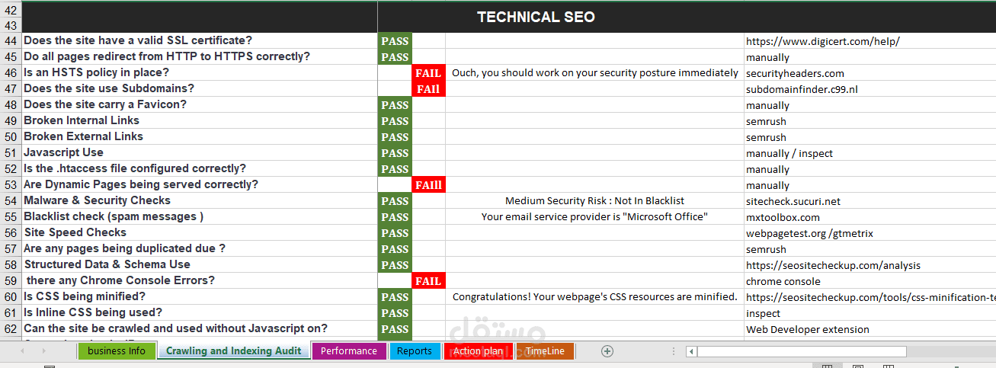This screenshot has width=996, height=368.
Task: Select row 46 header
Action: point(11,73)
